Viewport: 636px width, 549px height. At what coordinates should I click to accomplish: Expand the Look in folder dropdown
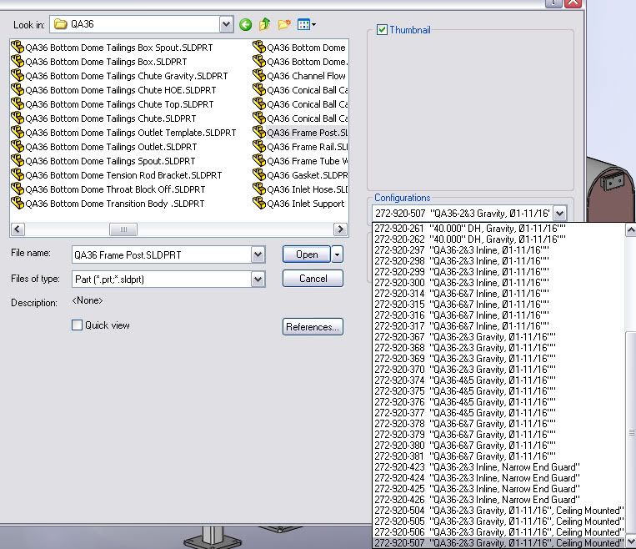click(x=227, y=24)
